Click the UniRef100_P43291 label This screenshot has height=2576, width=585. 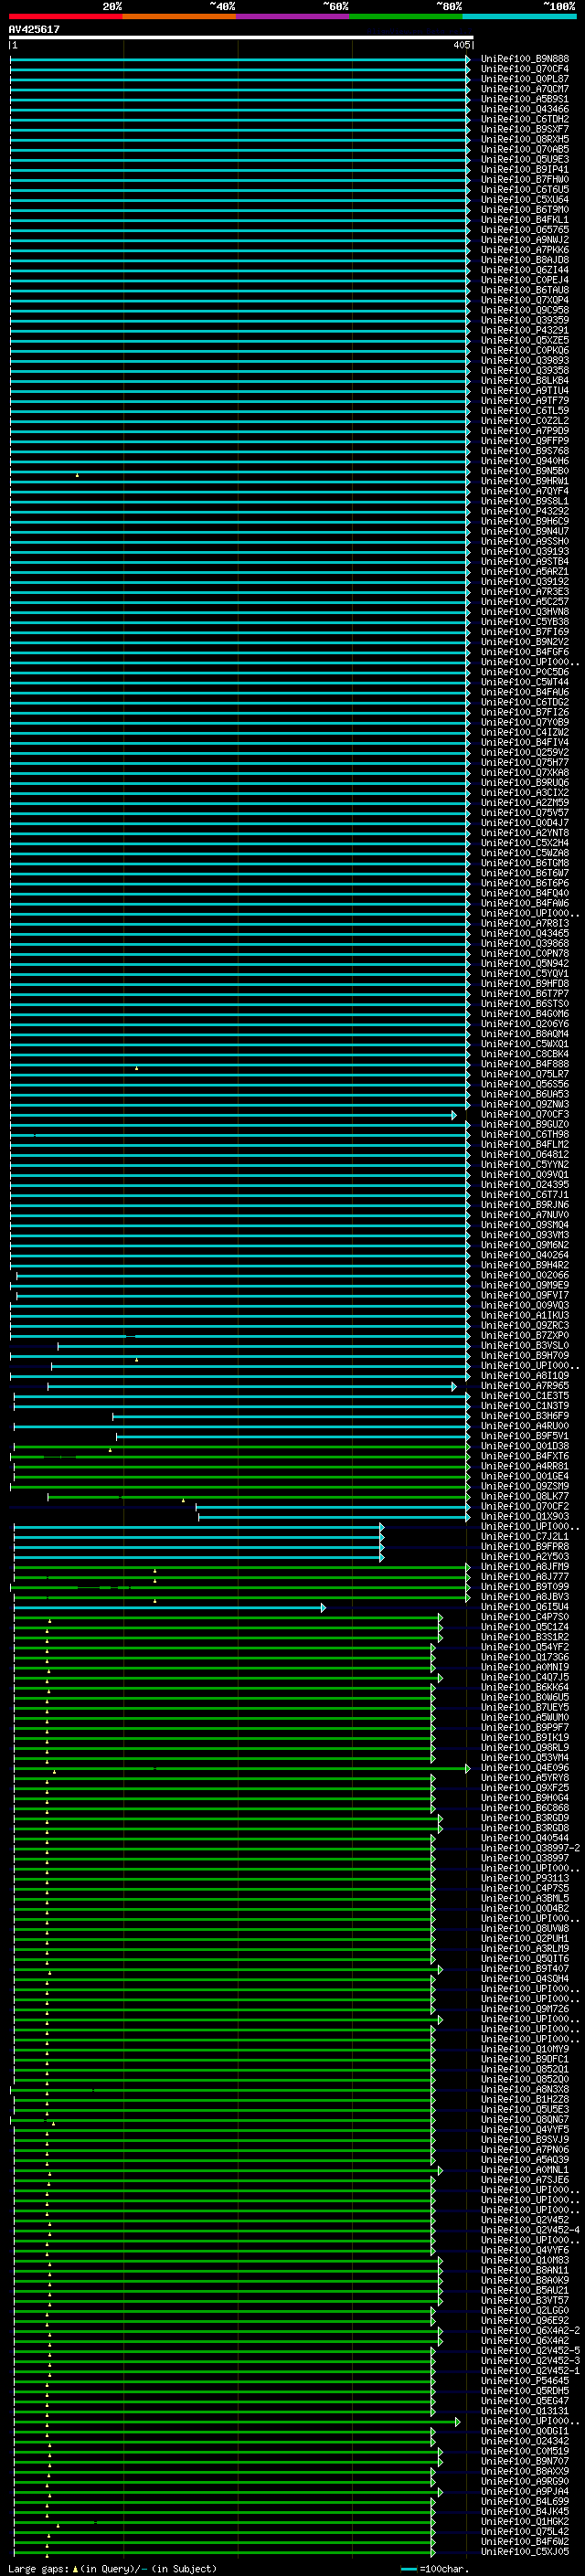point(525,330)
